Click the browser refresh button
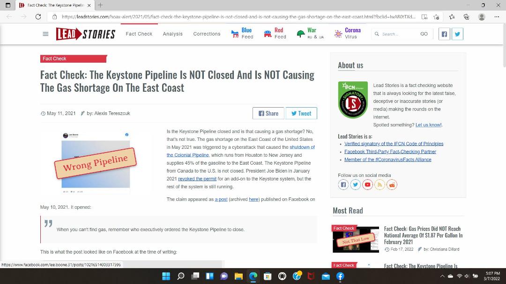The height and width of the screenshot is (284, 506). [x=38, y=17]
